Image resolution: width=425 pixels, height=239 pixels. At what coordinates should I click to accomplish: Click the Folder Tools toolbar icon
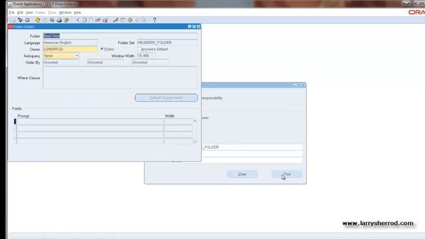pos(144,20)
